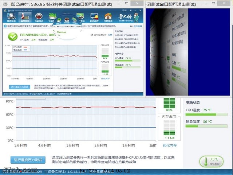Click rotating cube render in right test window
Image resolution: width=233 pixels, height=175 pixels.
pyautogui.click(x=169, y=52)
